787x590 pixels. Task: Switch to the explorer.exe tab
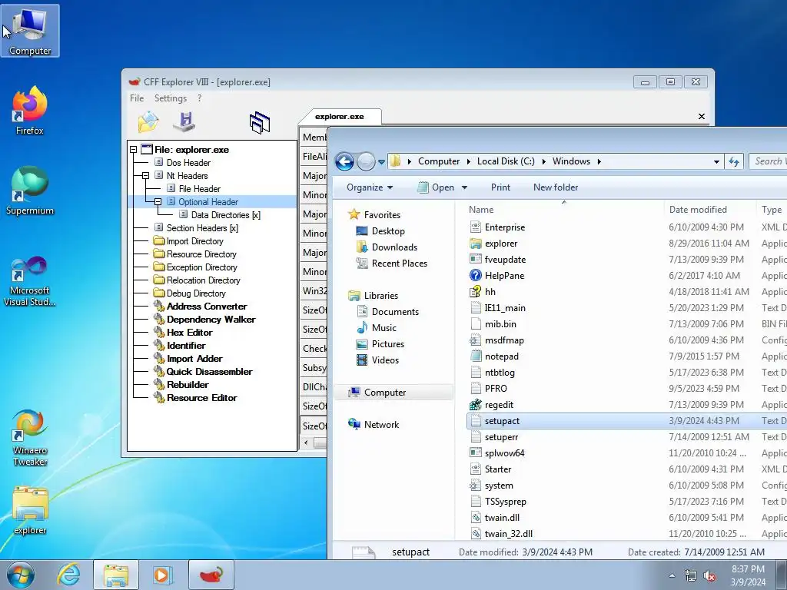(339, 117)
